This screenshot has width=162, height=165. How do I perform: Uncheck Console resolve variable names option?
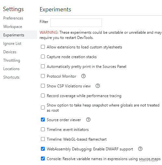[43, 159]
